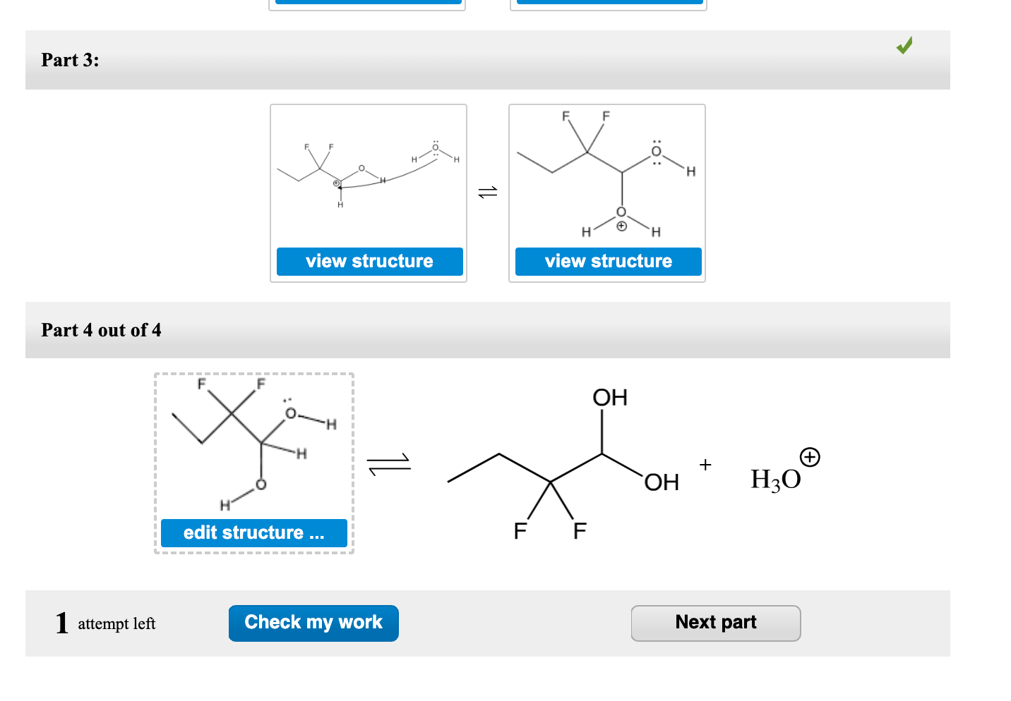Select the right product structure thumbnail in Part 3
The height and width of the screenshot is (701, 1011).
(606, 176)
